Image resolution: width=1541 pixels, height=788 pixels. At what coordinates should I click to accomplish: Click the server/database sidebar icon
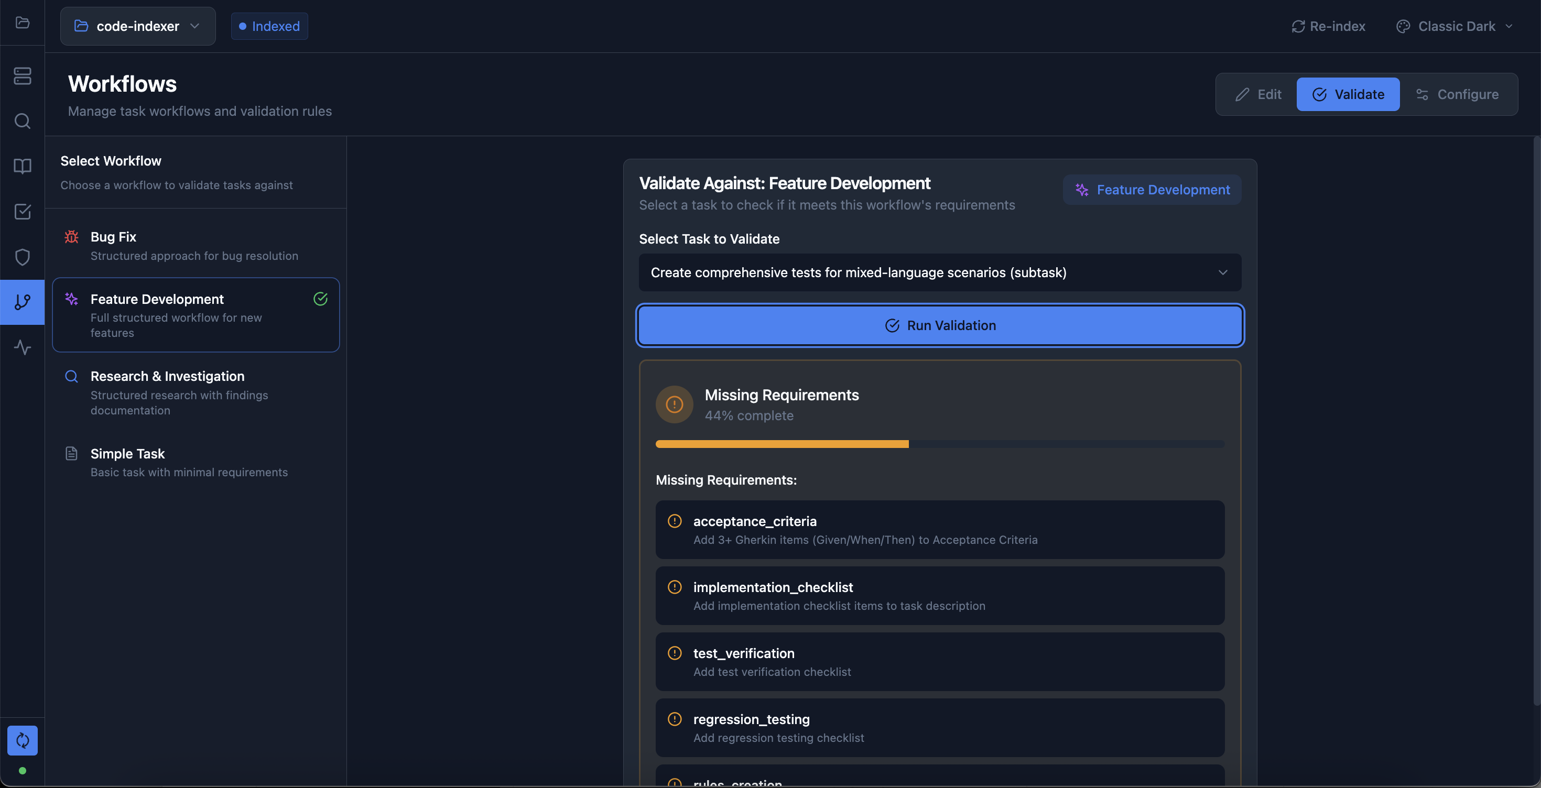(22, 76)
